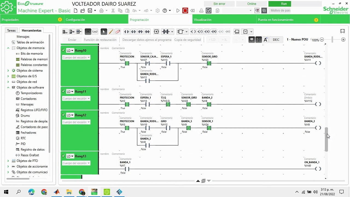This screenshot has height=197, width=350.
Task: Insert a reset coil (R)
Action: point(214,32)
